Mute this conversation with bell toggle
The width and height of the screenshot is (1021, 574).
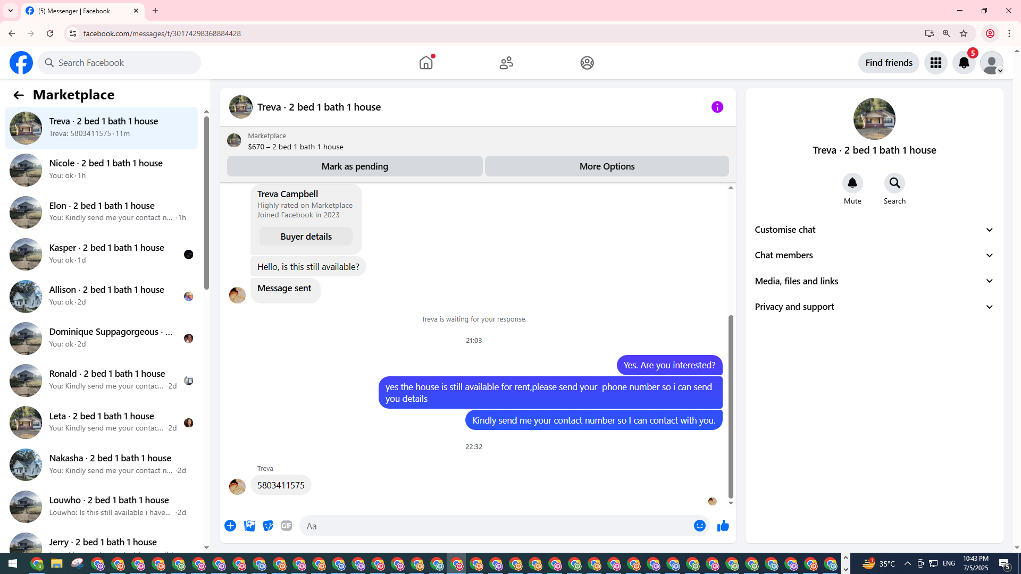pyautogui.click(x=852, y=183)
